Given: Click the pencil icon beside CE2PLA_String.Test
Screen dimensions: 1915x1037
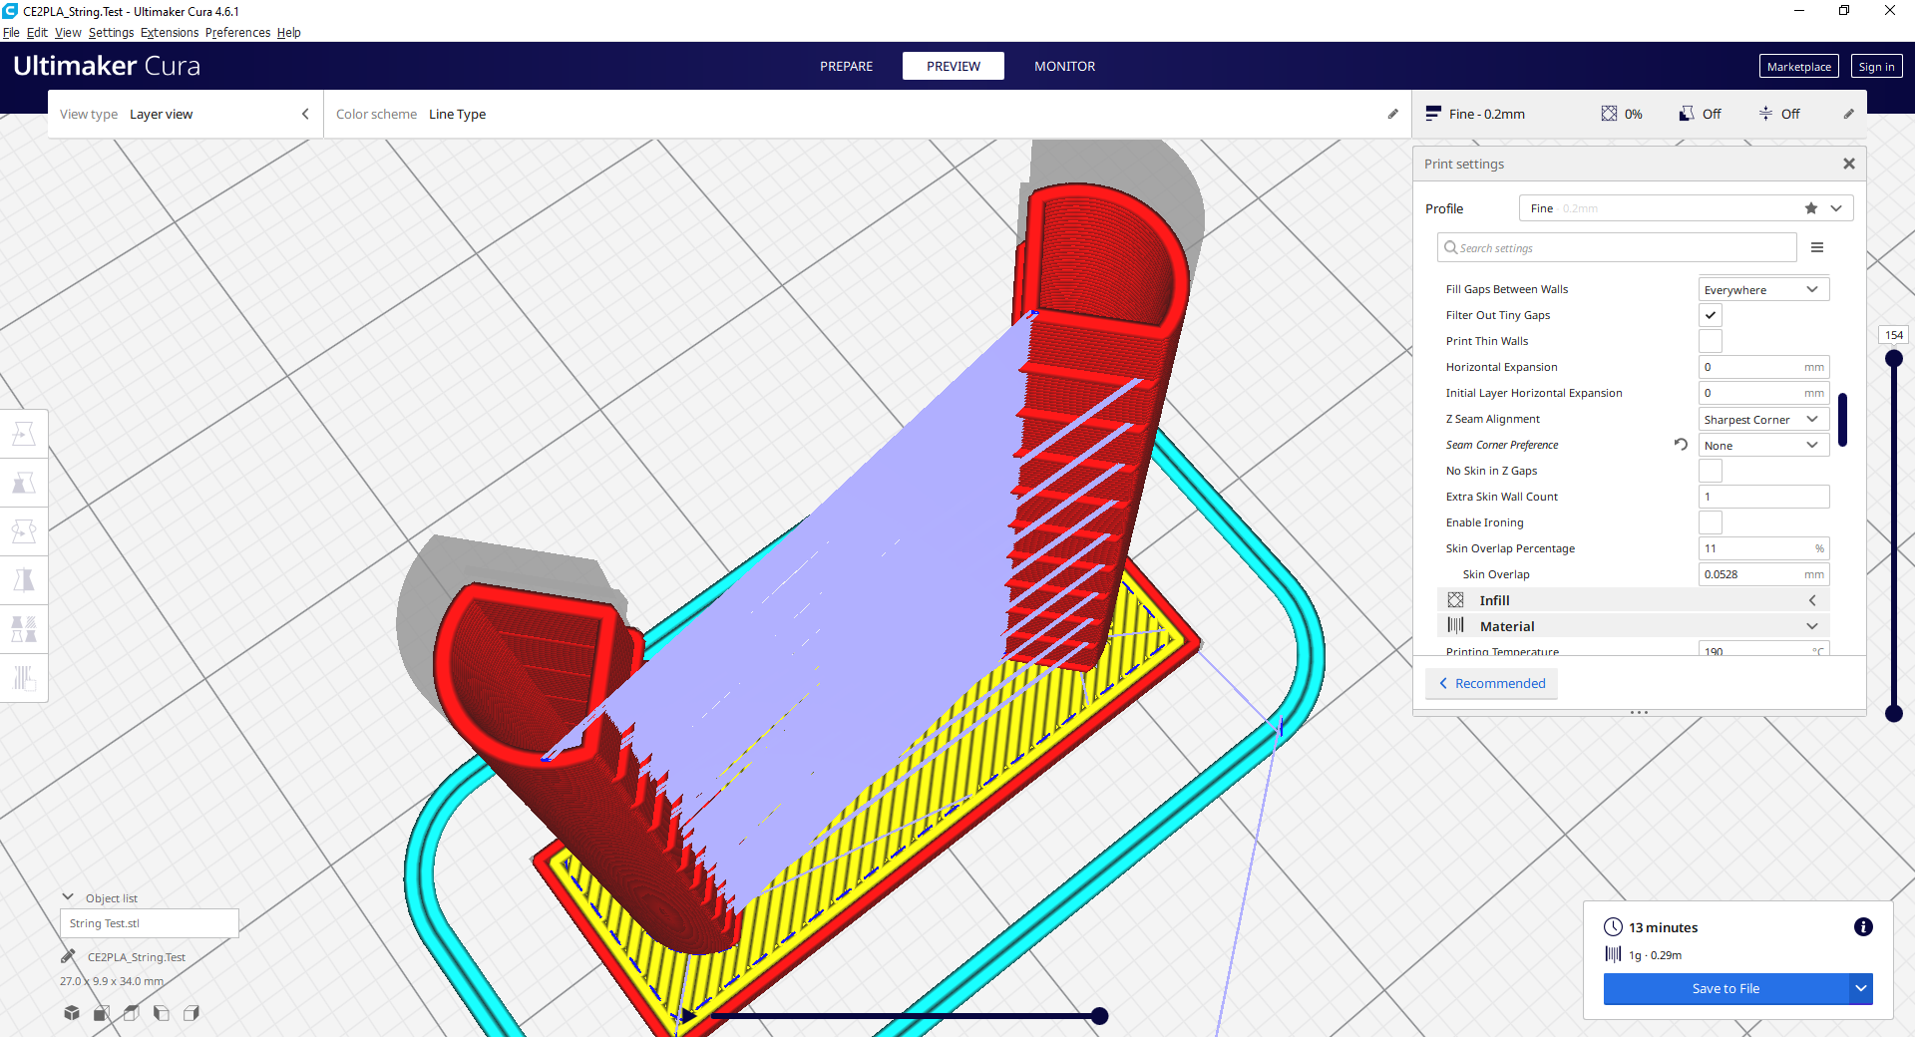Looking at the screenshot, I should (x=68, y=956).
